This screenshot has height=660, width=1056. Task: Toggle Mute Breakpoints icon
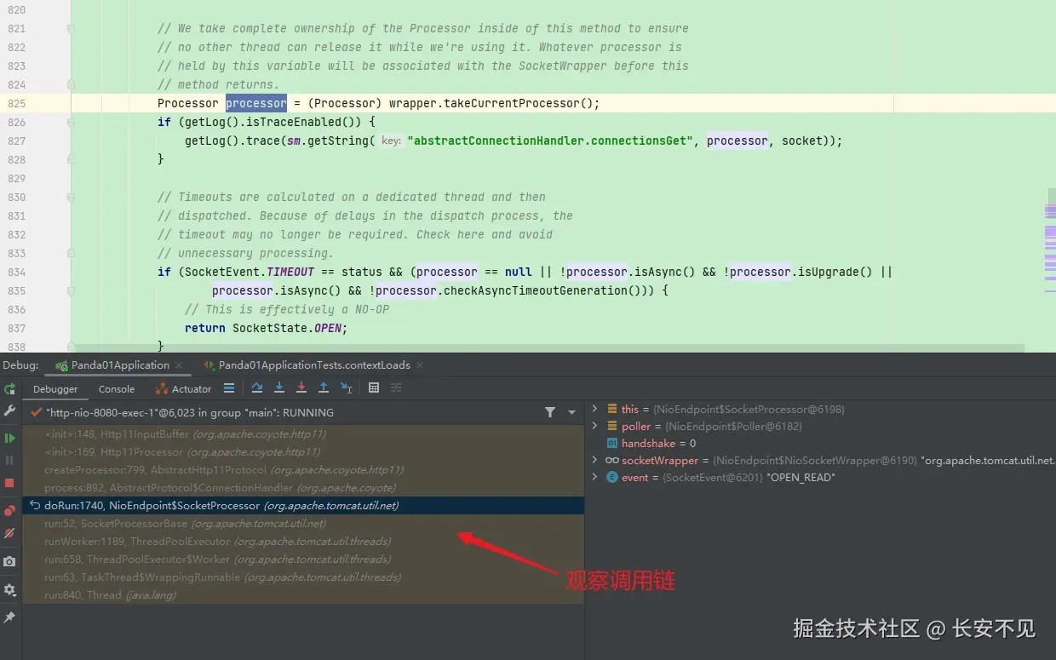[9, 533]
